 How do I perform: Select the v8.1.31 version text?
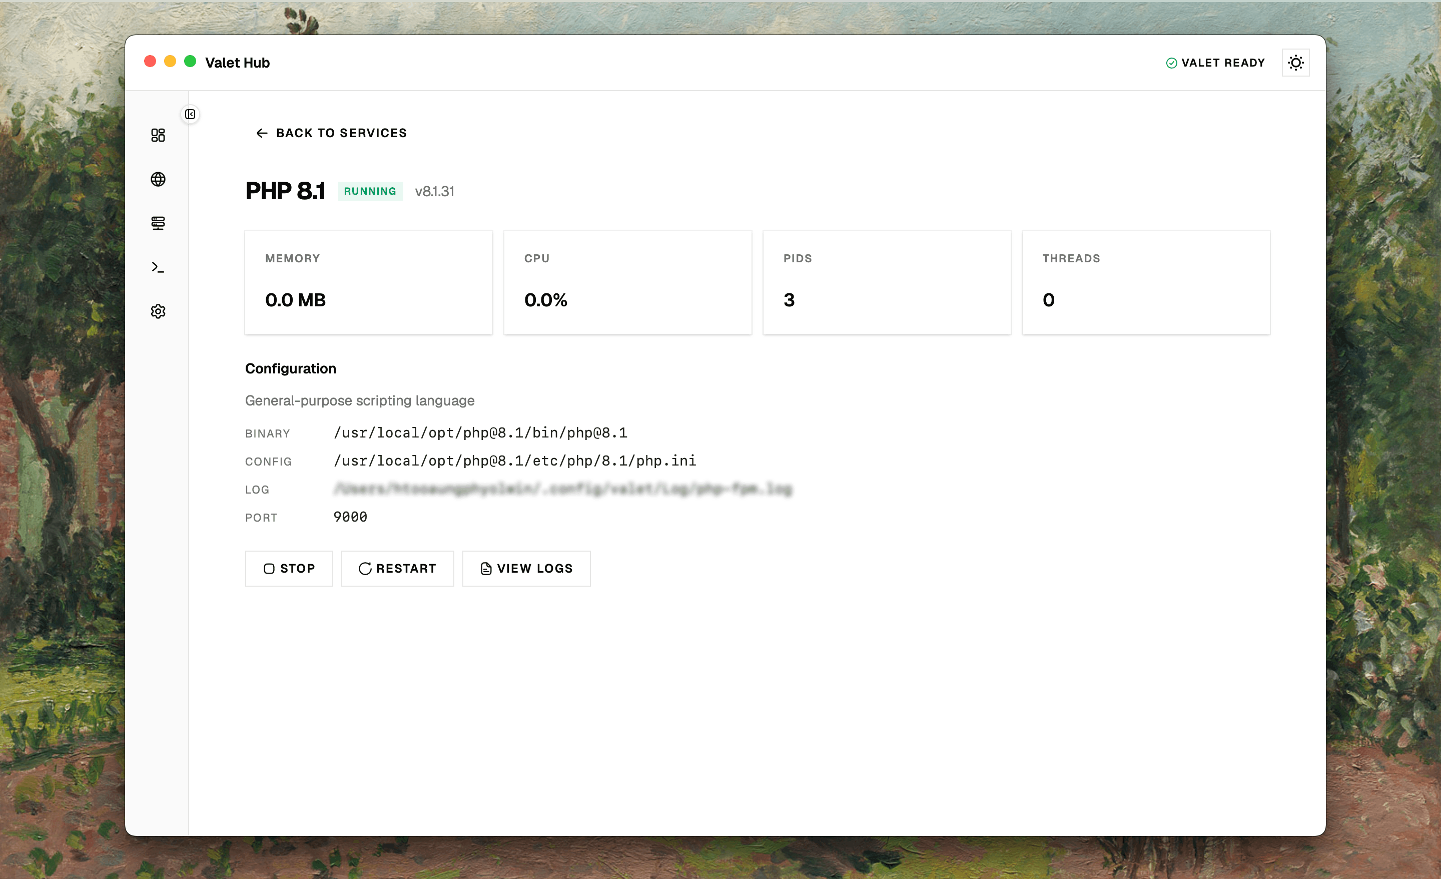(x=434, y=191)
